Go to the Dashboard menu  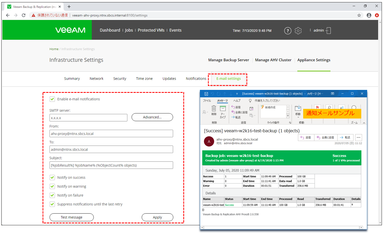click(x=110, y=30)
